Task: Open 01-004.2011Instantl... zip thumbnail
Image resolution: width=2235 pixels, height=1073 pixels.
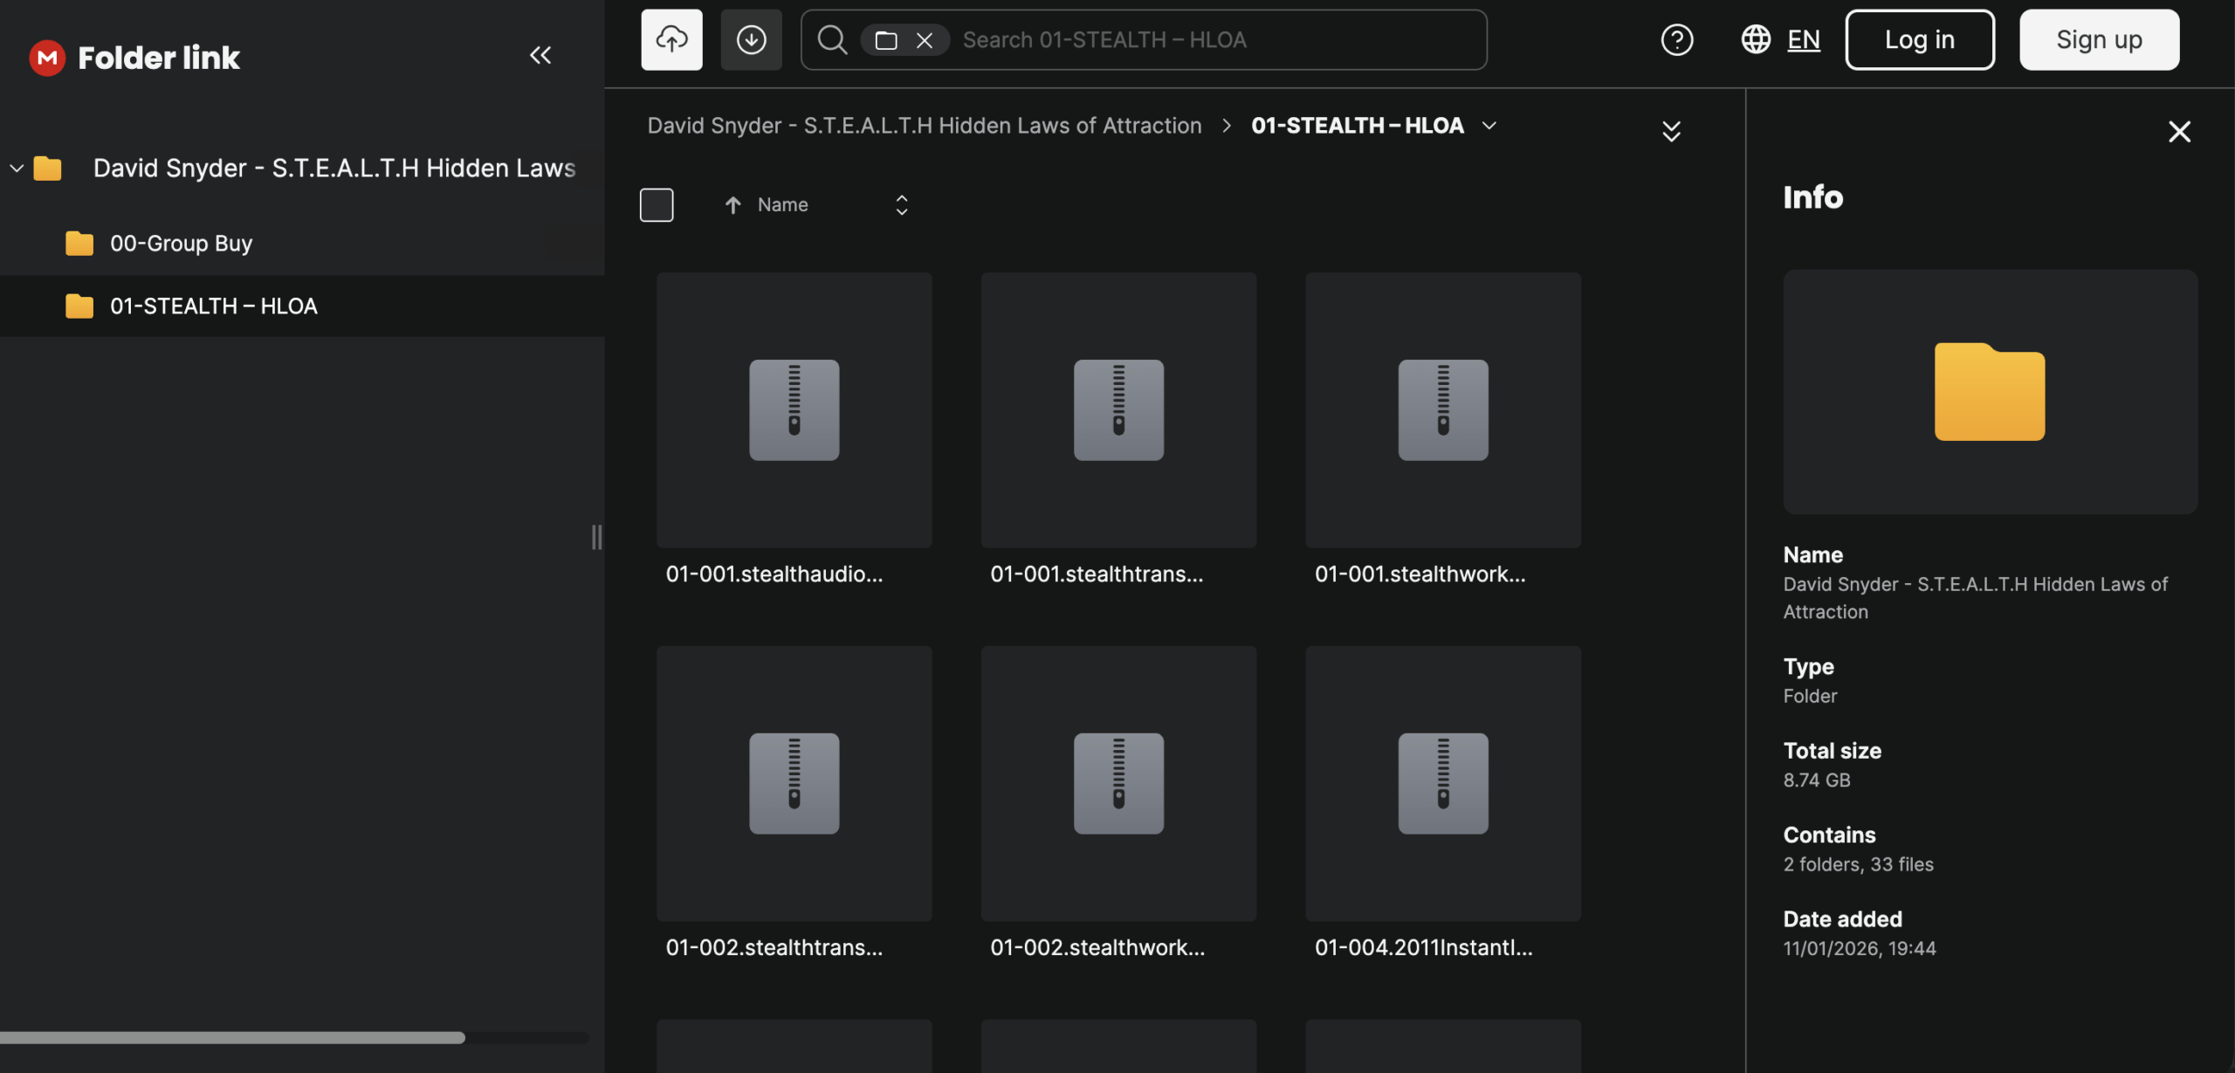Action: coord(1442,782)
